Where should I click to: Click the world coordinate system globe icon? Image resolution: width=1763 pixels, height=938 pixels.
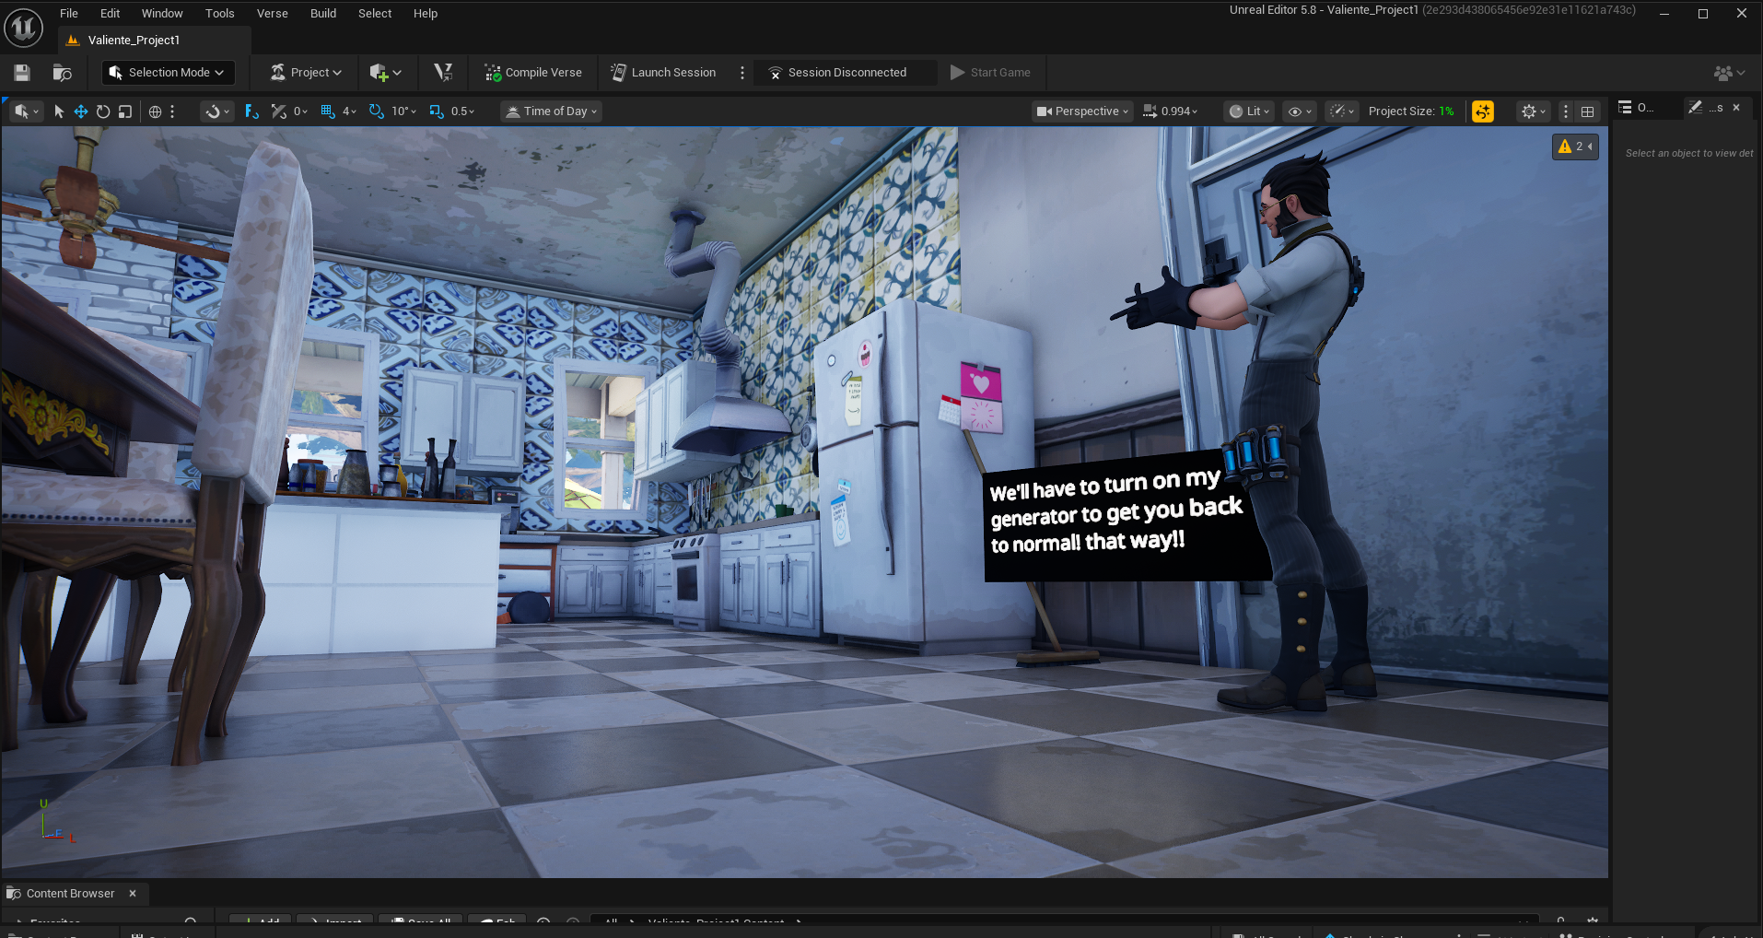point(155,111)
